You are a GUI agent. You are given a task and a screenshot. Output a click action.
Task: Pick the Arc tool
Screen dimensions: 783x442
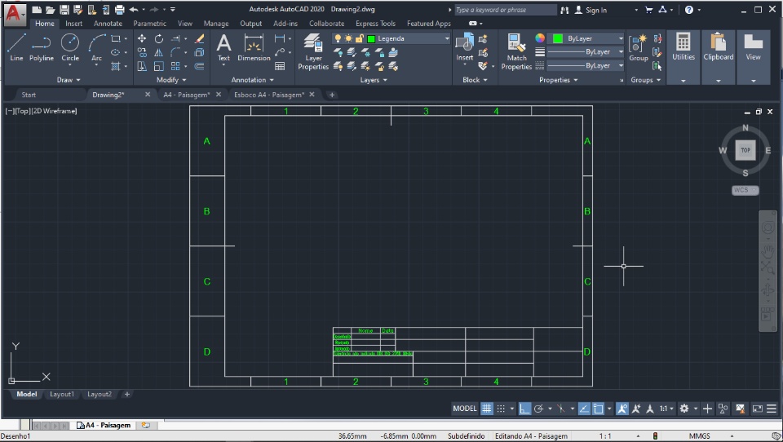coord(97,47)
